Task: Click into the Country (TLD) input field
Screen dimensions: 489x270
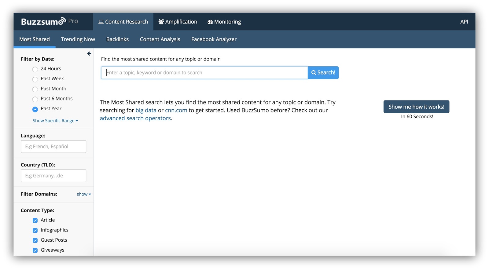Action: (53, 176)
